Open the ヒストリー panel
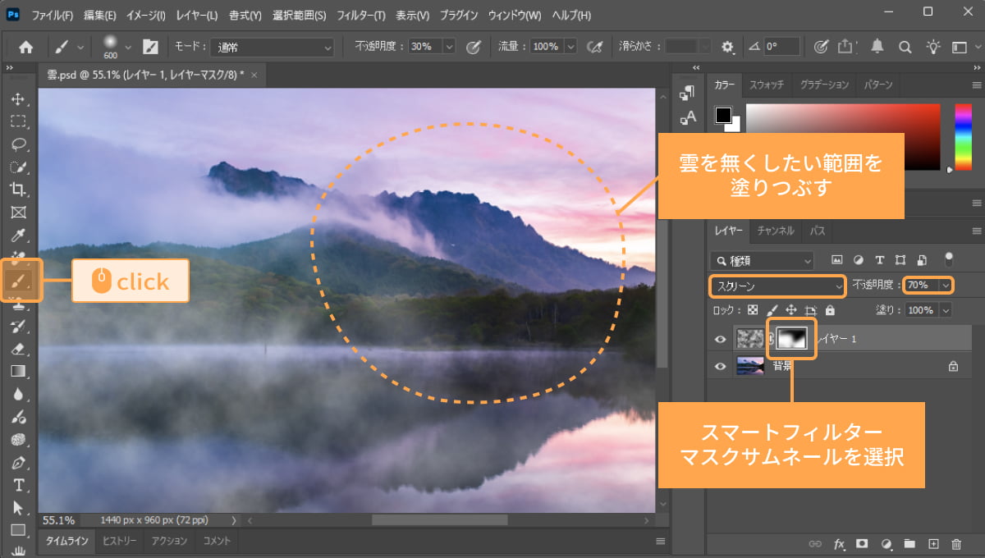Image resolution: width=985 pixels, height=558 pixels. 121,542
